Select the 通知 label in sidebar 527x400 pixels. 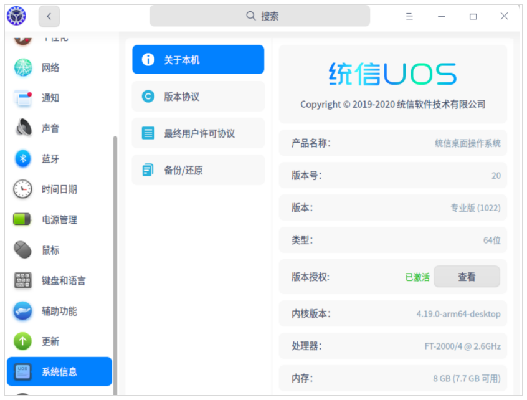[50, 98]
